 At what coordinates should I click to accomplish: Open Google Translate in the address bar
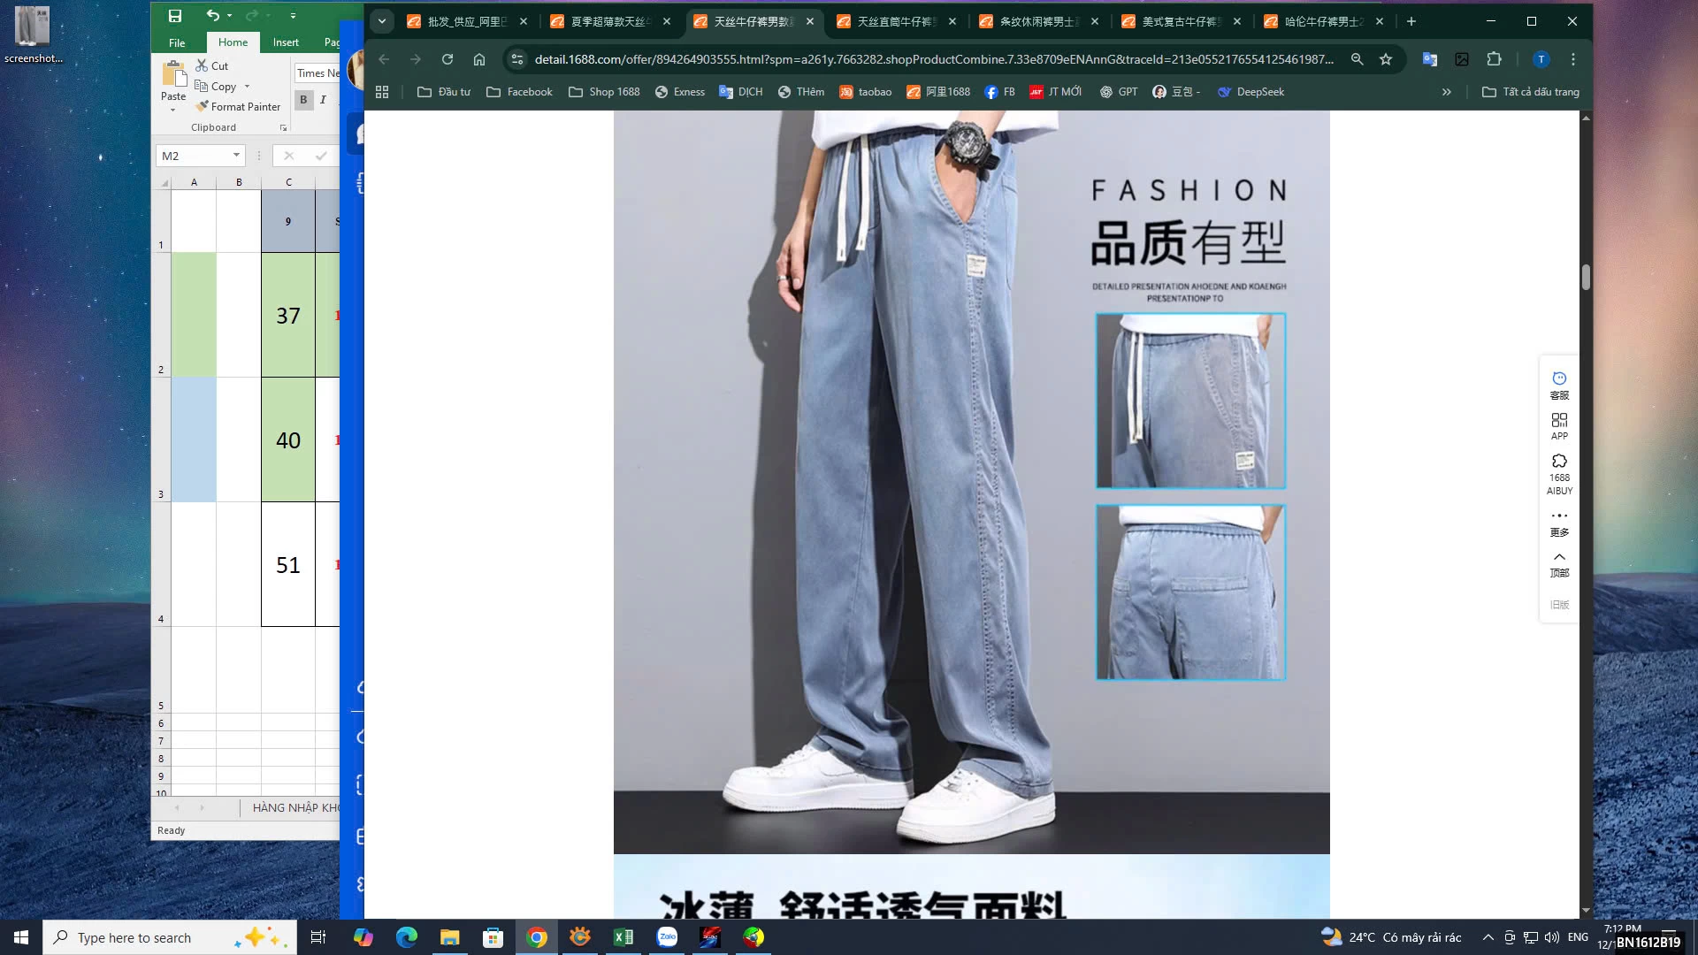[x=1429, y=59]
